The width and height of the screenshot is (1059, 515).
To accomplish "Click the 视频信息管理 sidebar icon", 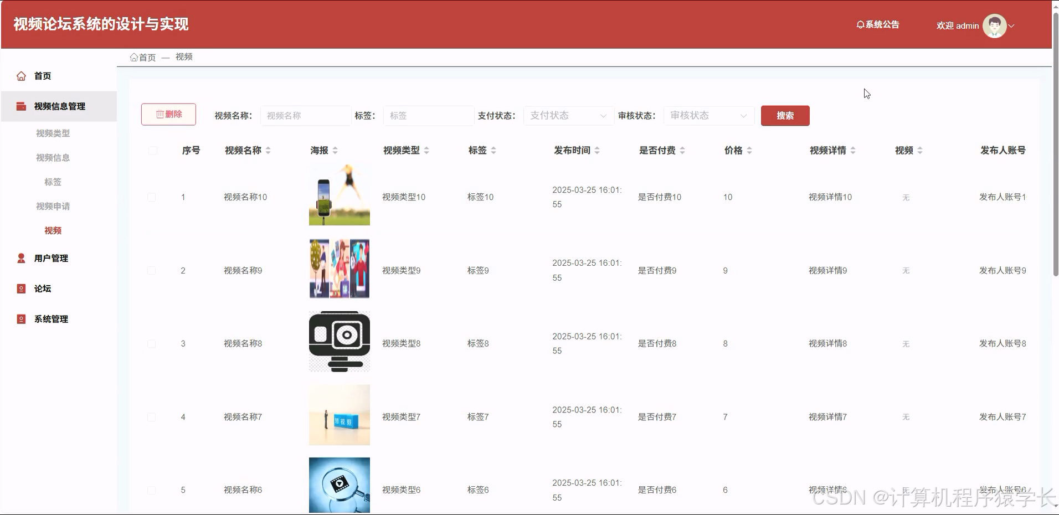I will click(x=20, y=106).
